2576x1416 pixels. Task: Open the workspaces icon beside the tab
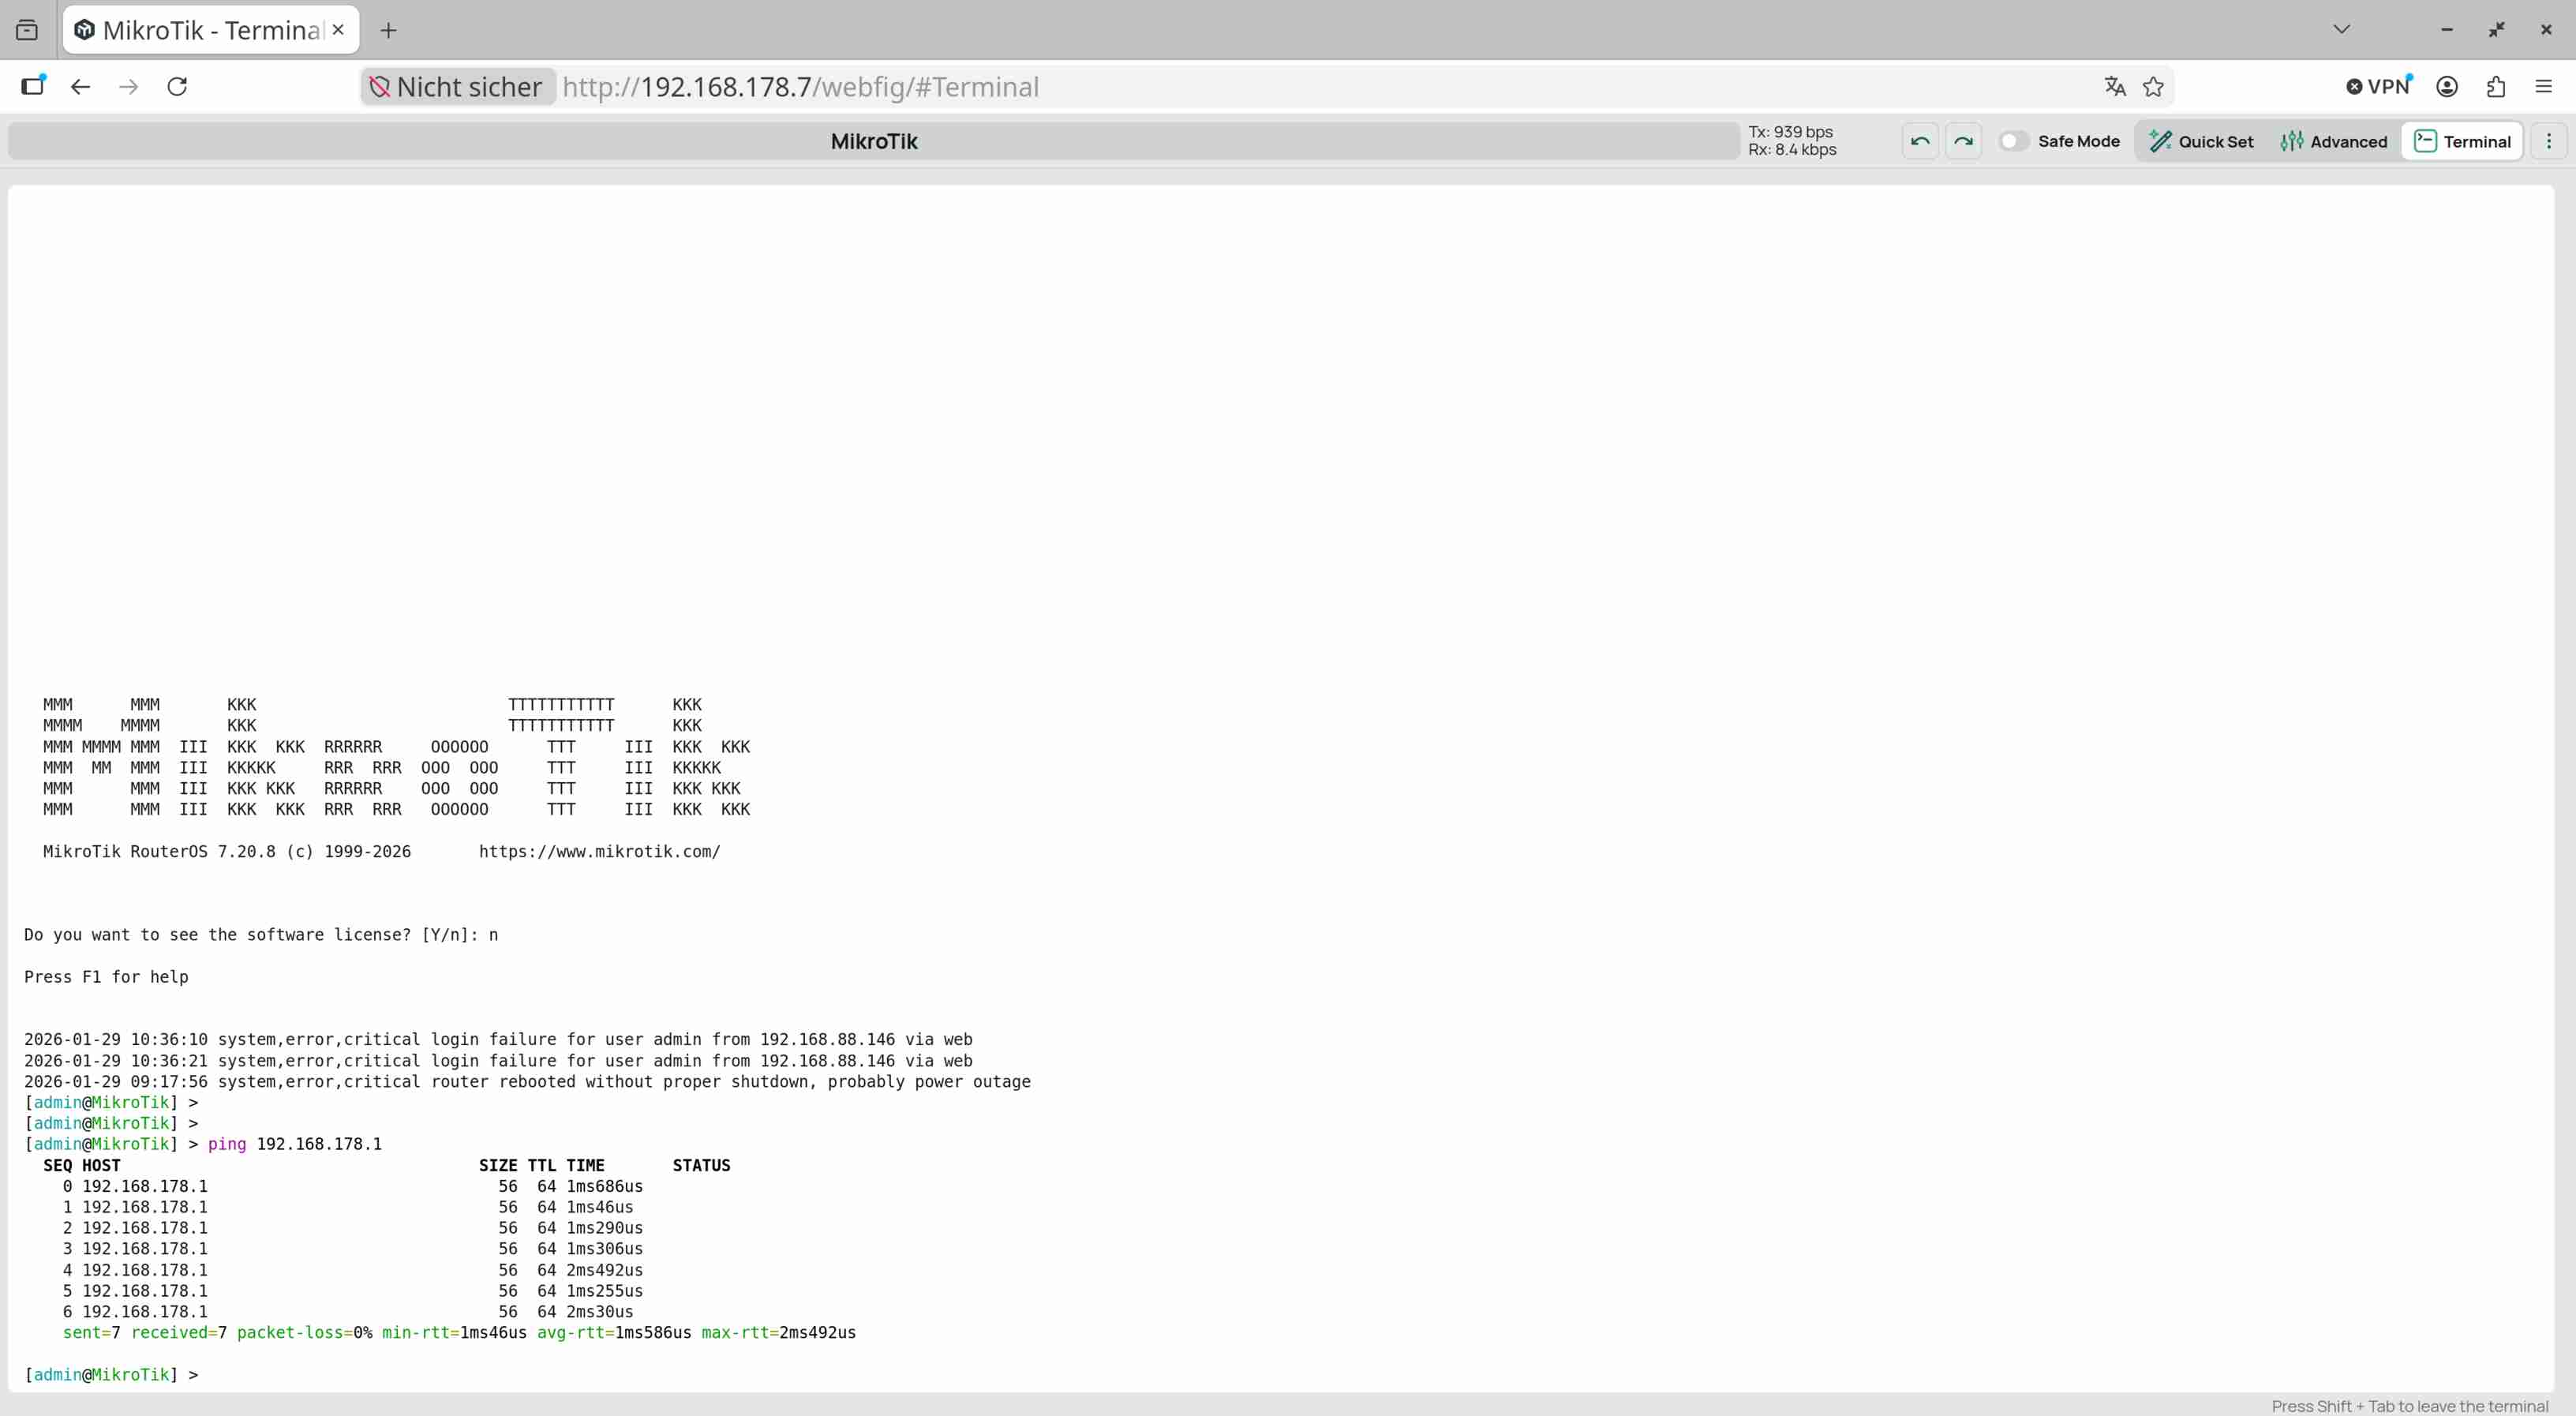tap(27, 30)
